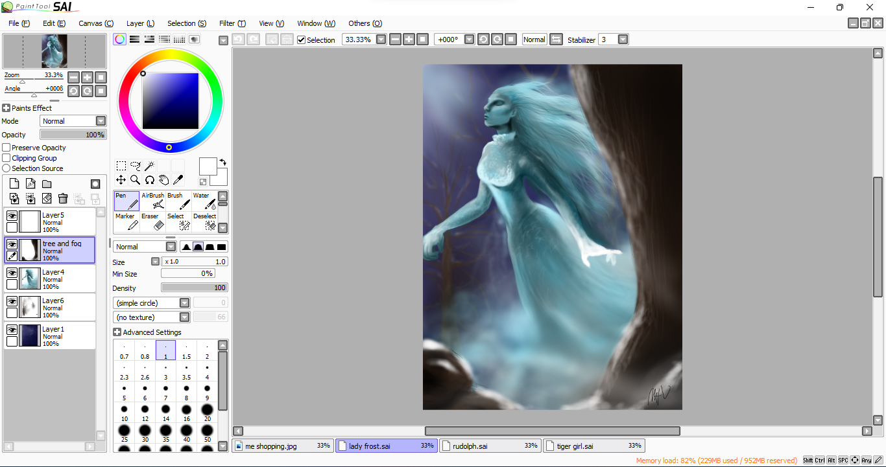Delete the selected layer with trash icon
The image size is (886, 467).
(x=63, y=199)
